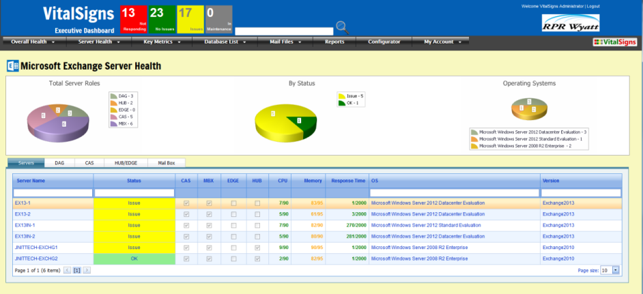Viewport: 643px width, 294px height.
Task: Toggle EDGE checkbox for EX13-1
Action: tap(233, 203)
